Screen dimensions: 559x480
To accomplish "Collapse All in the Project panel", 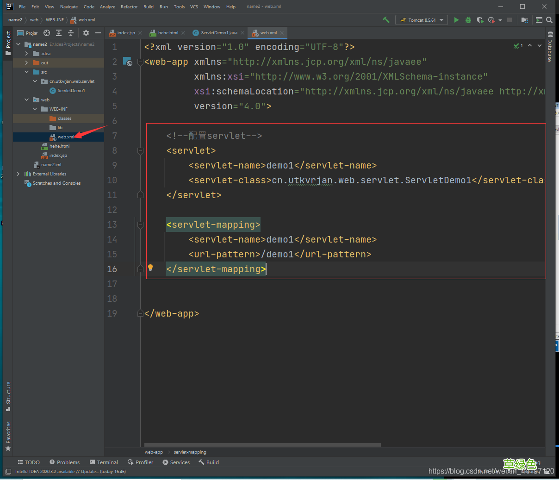I will tap(71, 33).
